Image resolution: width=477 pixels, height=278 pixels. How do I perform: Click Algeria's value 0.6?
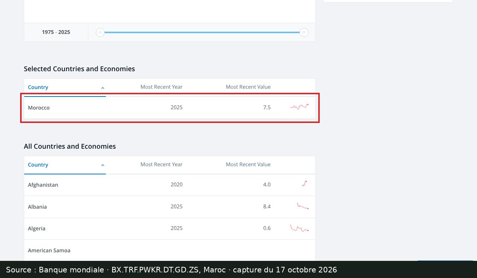(267, 228)
